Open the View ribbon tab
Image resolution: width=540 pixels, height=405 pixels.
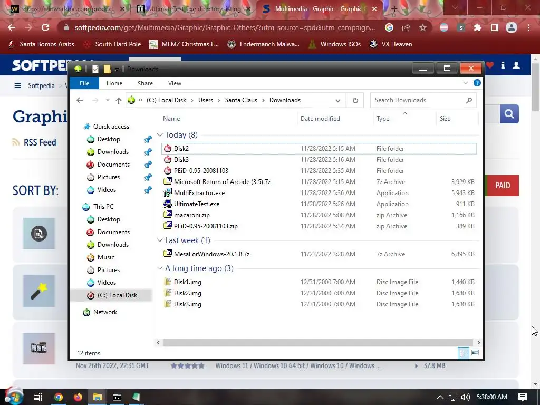coord(175,83)
